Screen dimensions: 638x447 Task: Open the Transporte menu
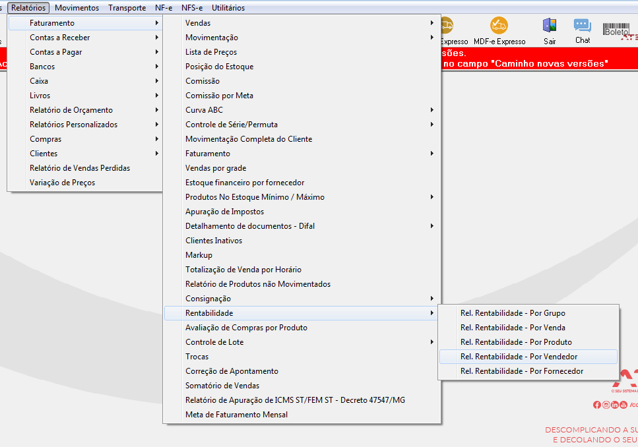(x=127, y=8)
